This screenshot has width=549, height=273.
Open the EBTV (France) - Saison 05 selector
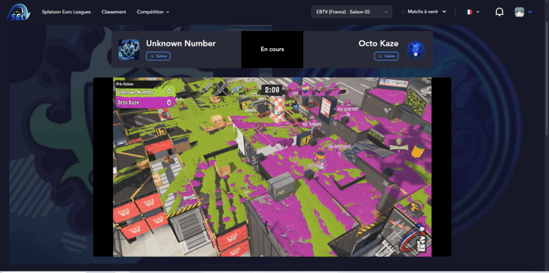pos(352,12)
